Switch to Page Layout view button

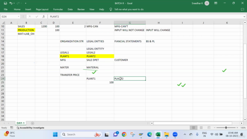pos(201,128)
